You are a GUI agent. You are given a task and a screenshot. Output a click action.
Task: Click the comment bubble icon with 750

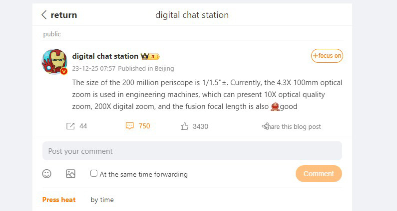click(130, 126)
